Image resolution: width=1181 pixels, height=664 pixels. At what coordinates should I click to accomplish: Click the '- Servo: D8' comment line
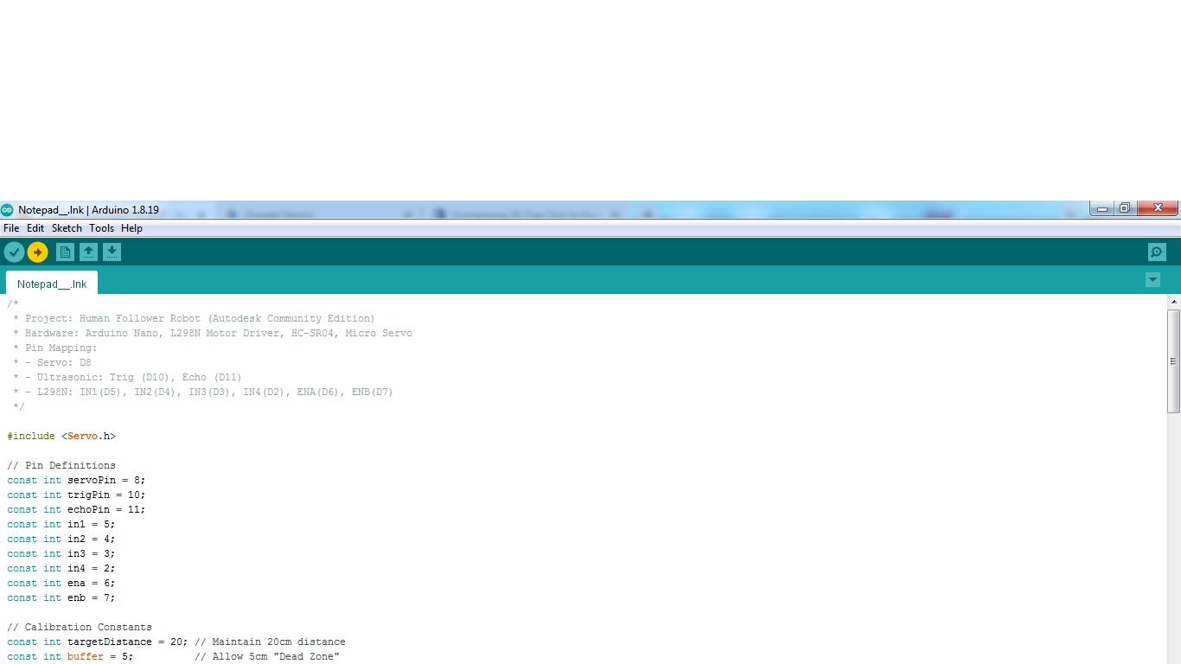[x=52, y=362]
